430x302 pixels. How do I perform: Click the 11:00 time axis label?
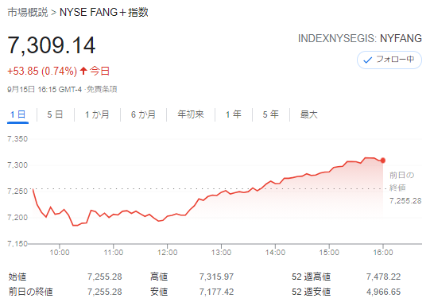[113, 253]
